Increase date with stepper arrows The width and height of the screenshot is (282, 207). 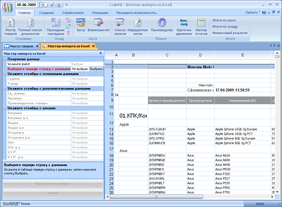point(40,3)
